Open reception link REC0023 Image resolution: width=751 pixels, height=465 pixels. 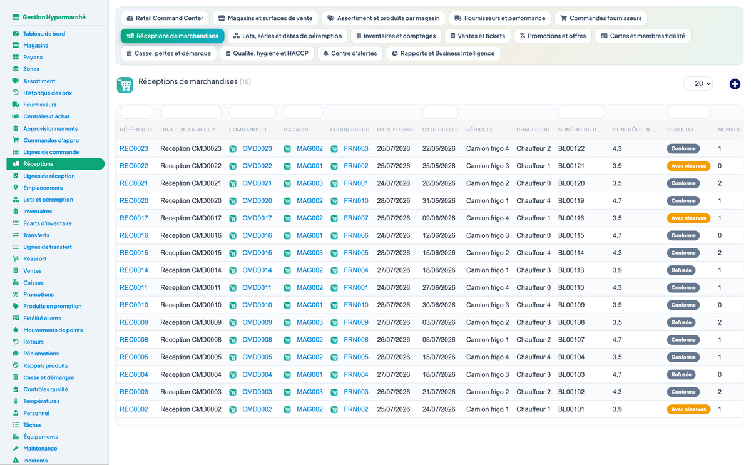[134, 149]
